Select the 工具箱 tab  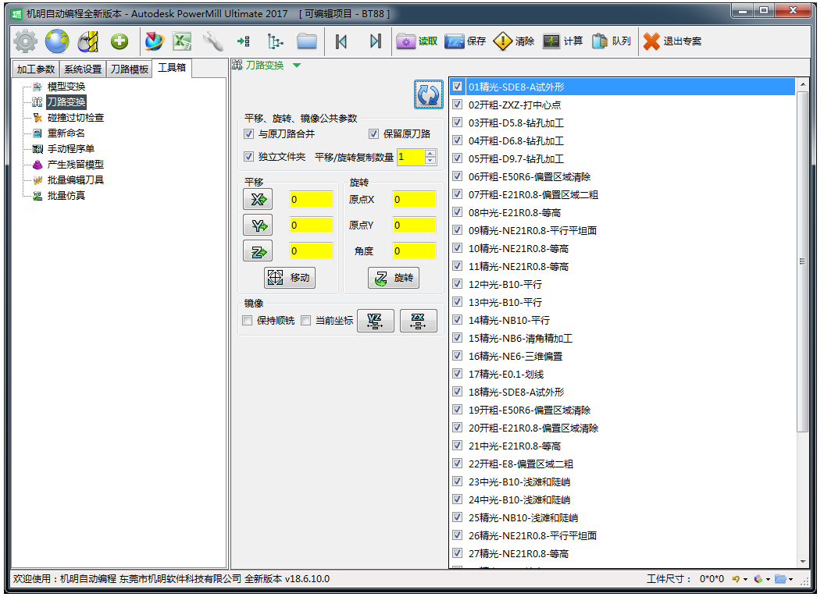click(172, 68)
